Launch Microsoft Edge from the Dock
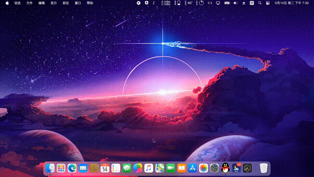Image resolution: width=314 pixels, height=177 pixels. [72, 168]
